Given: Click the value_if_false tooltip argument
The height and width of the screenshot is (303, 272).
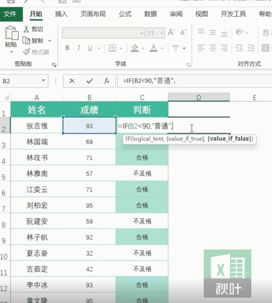Looking at the screenshot, I should pos(229,139).
